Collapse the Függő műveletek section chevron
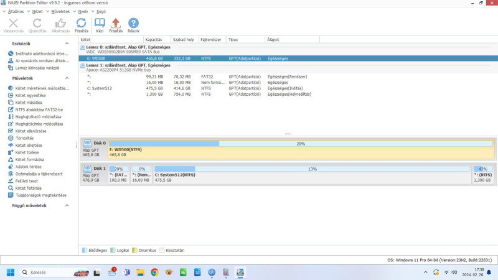Image resolution: width=498 pixels, height=280 pixels. pos(67,205)
